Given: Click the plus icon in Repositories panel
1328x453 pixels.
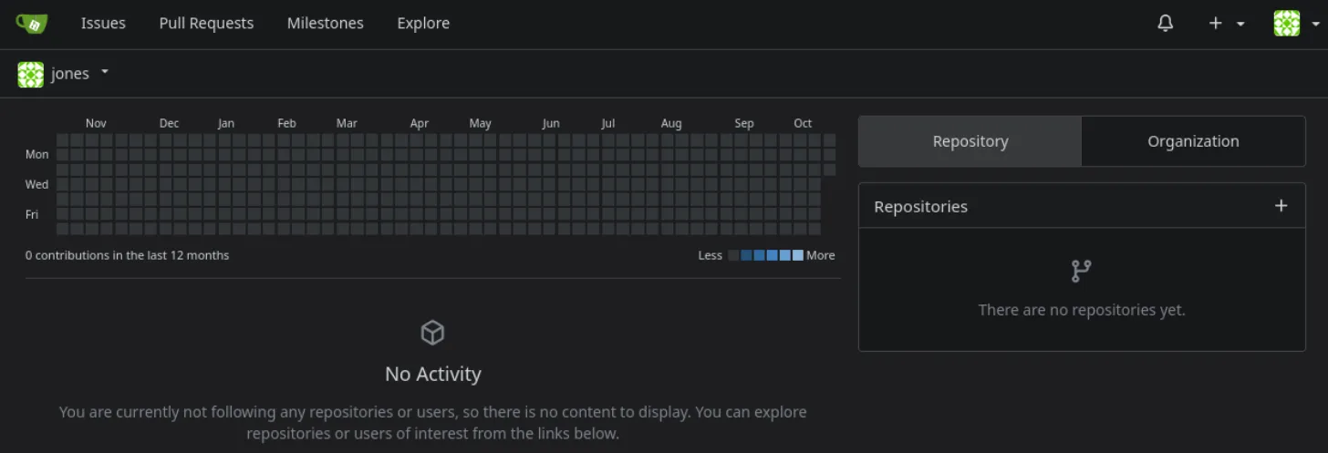Looking at the screenshot, I should pos(1281,206).
